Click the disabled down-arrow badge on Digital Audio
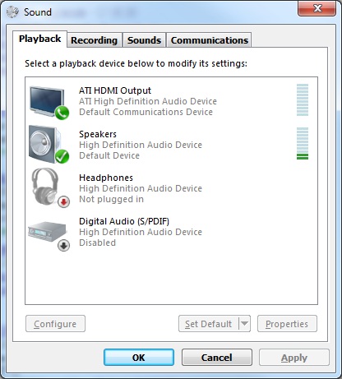The height and width of the screenshot is (379, 342). tap(63, 246)
